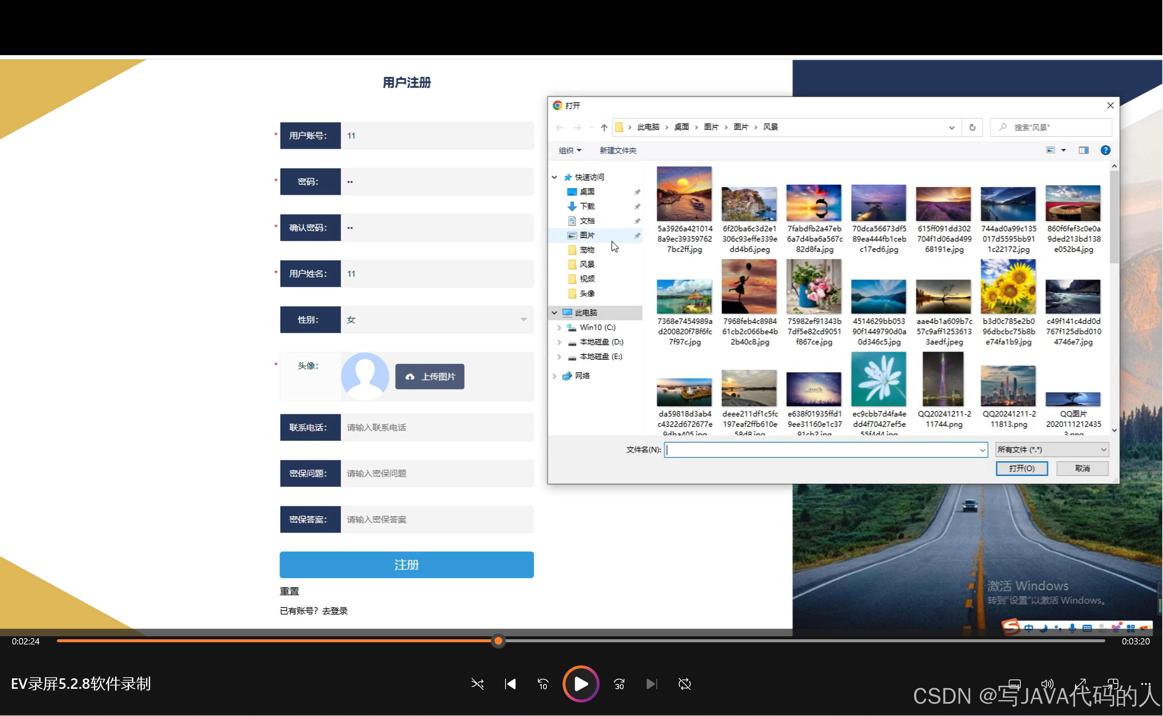The width and height of the screenshot is (1163, 716).
Task: Expand the 本地磁盘 (D:) tree node
Action: point(559,342)
